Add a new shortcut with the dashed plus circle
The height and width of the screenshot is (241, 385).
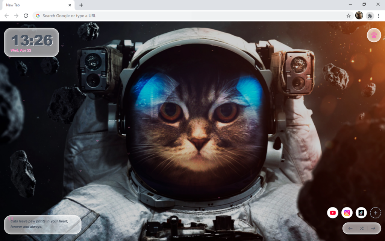[x=375, y=213]
